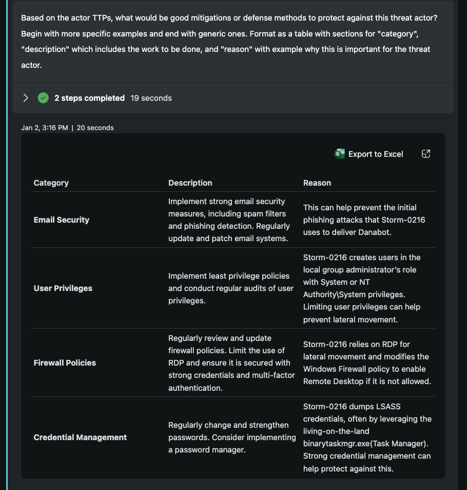467x490 pixels.
Task: Click the prompt text about actor TTPs
Action: [229, 41]
